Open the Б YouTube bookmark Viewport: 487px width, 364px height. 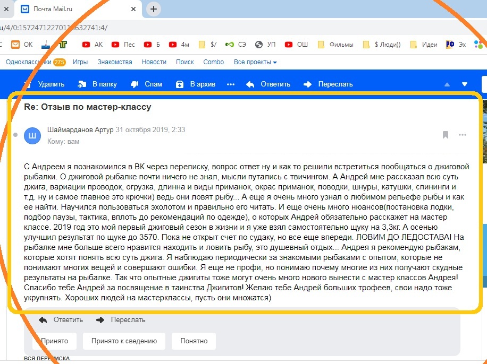coord(152,45)
